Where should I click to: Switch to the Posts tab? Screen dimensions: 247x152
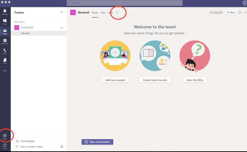[x=95, y=13]
